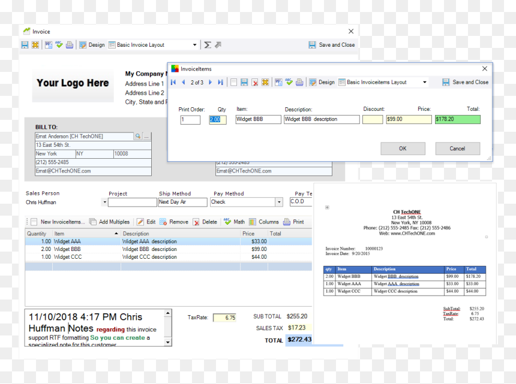The height and width of the screenshot is (384, 516).
Task: Click the ellipsis button beside Bill To name
Action: pos(147,137)
